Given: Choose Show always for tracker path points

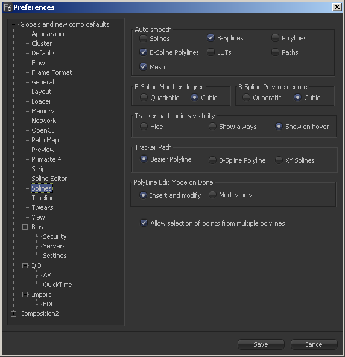Looking at the screenshot, I should 212,126.
